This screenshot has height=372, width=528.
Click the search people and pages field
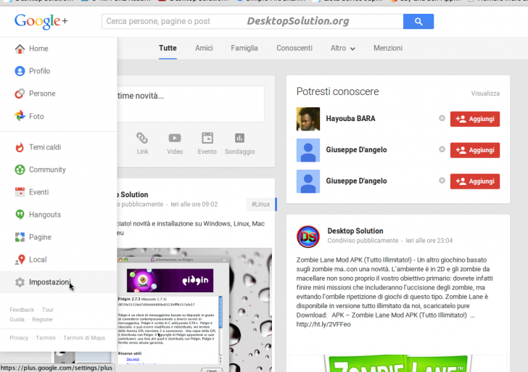tap(252, 22)
